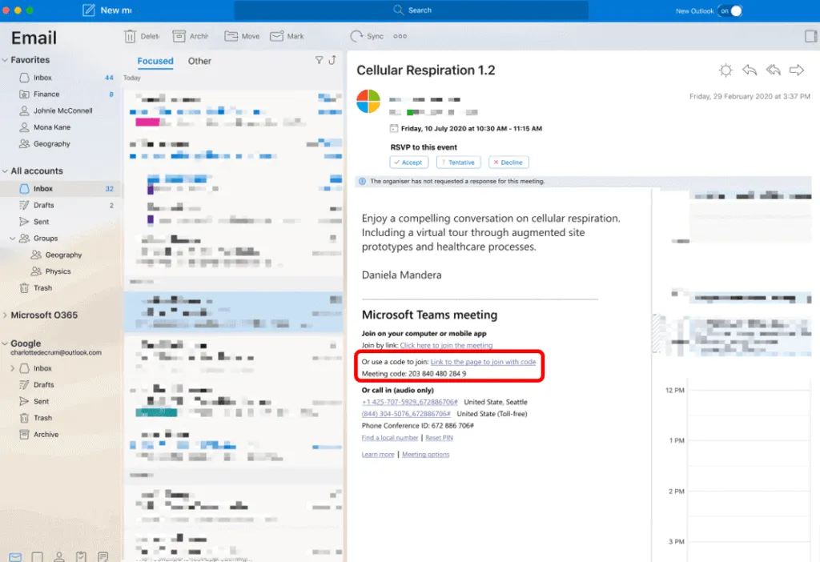This screenshot has width=820, height=562.
Task: Collapse the Groups folder
Action: pyautogui.click(x=12, y=239)
